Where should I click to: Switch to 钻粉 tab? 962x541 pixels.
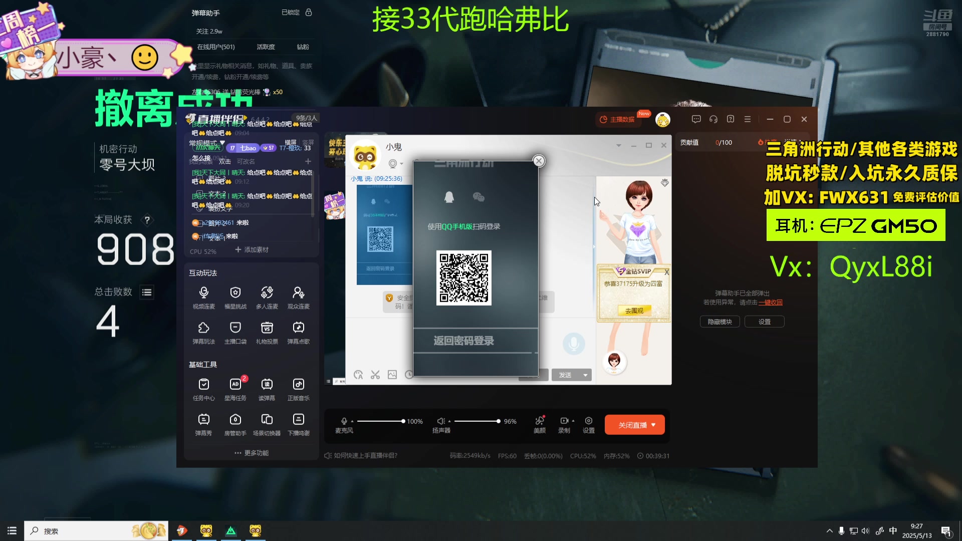(x=303, y=47)
